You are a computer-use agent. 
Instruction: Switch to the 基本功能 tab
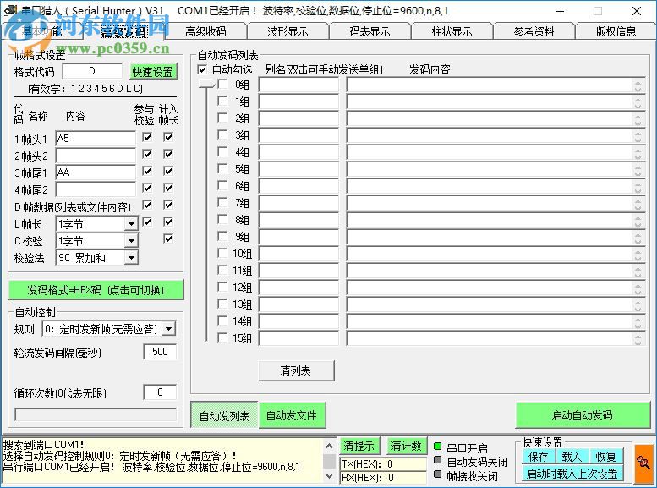point(42,31)
